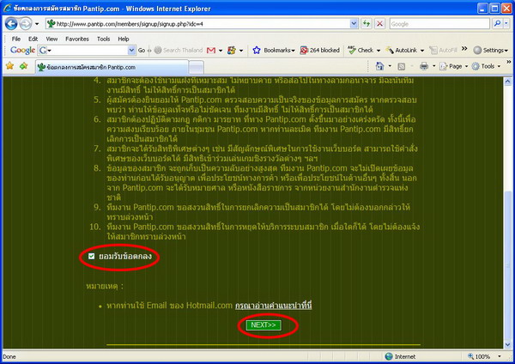
Task: Click the Google toolbar search field
Action: [x=87, y=51]
